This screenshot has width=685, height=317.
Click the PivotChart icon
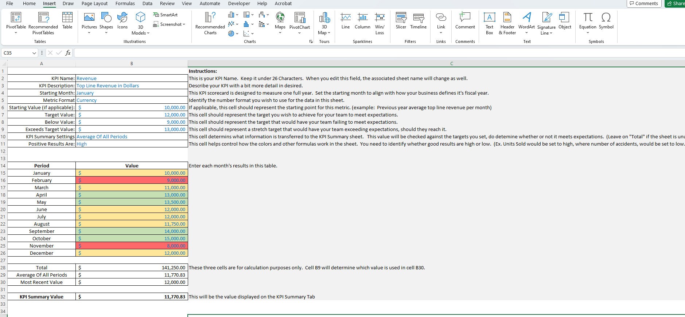coord(300,17)
